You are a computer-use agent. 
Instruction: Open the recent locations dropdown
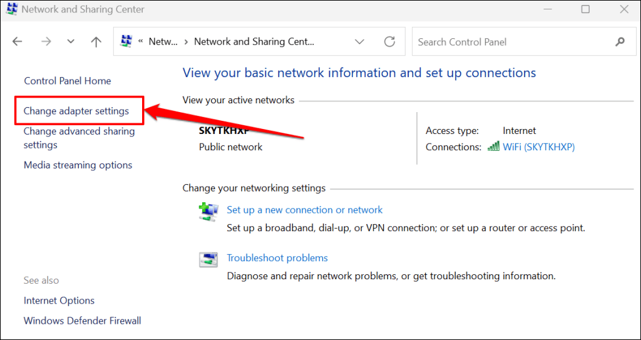click(71, 42)
